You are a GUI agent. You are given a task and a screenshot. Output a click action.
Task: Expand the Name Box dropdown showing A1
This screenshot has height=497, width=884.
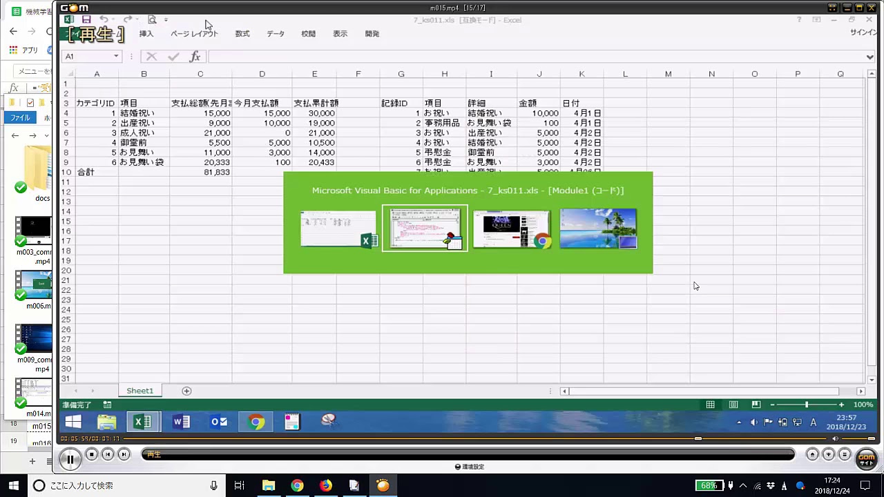(116, 57)
